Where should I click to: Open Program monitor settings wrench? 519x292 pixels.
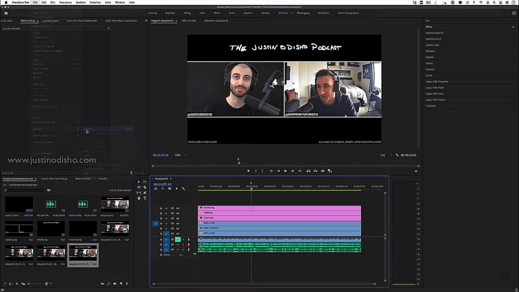[397, 155]
